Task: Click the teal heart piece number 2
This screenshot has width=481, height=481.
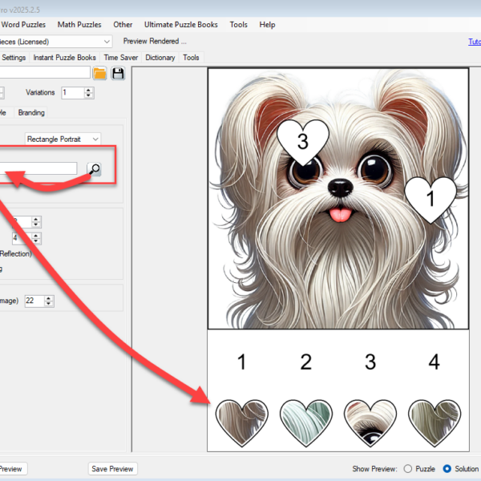Action: point(305,422)
